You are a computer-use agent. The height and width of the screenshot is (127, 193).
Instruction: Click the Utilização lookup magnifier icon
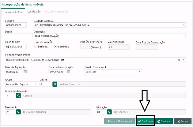tap(109, 112)
